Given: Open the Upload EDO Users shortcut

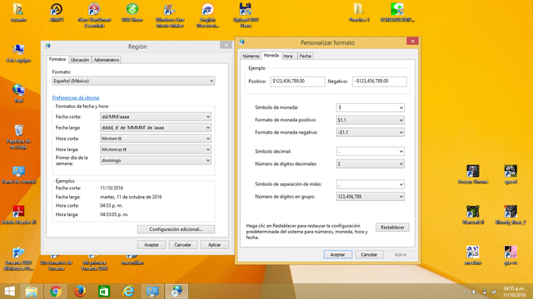Looking at the screenshot, I should (246, 15).
